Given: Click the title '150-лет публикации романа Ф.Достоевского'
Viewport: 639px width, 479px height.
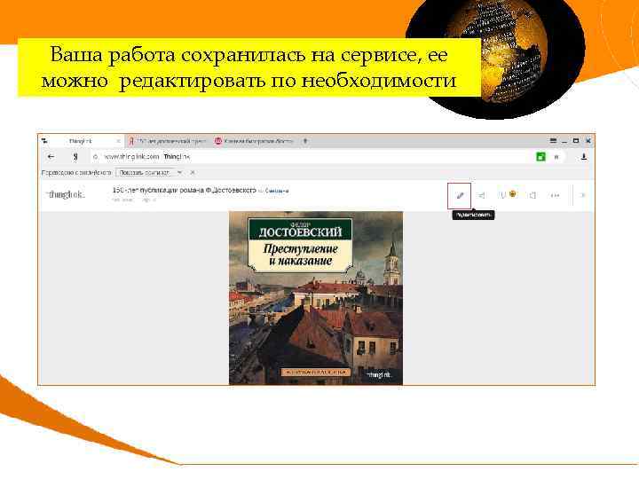Looking at the screenshot, I should [x=185, y=190].
